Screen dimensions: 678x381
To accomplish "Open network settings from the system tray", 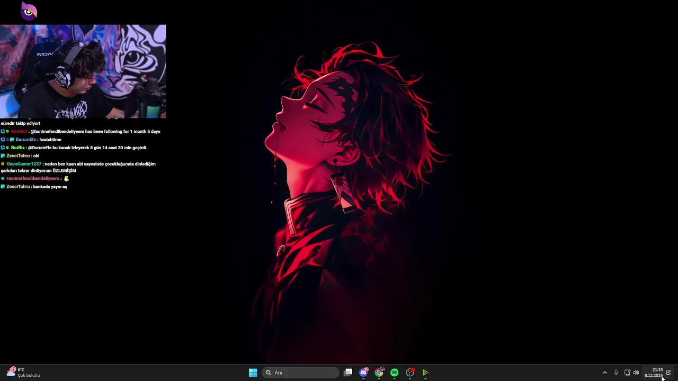I will [x=627, y=373].
